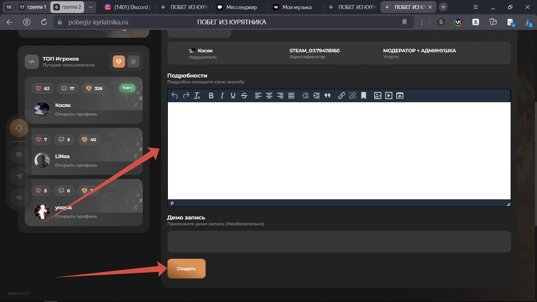Click the Yandex home button
Image resolution: width=537 pixels, height=302 pixels.
pos(27,22)
